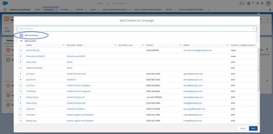Open the user profile avatar
The height and width of the screenshot is (134, 273).
(x=268, y=3)
